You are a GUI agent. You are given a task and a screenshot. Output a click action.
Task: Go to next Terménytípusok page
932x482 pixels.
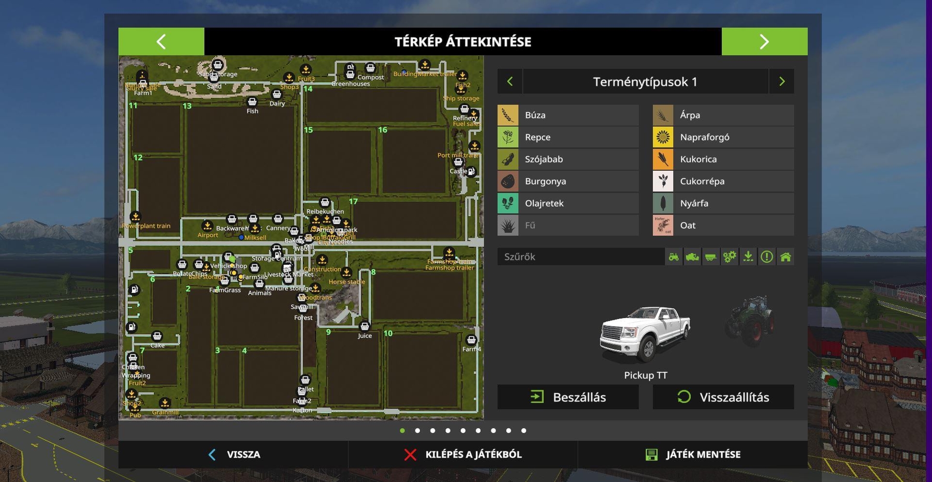pyautogui.click(x=781, y=82)
